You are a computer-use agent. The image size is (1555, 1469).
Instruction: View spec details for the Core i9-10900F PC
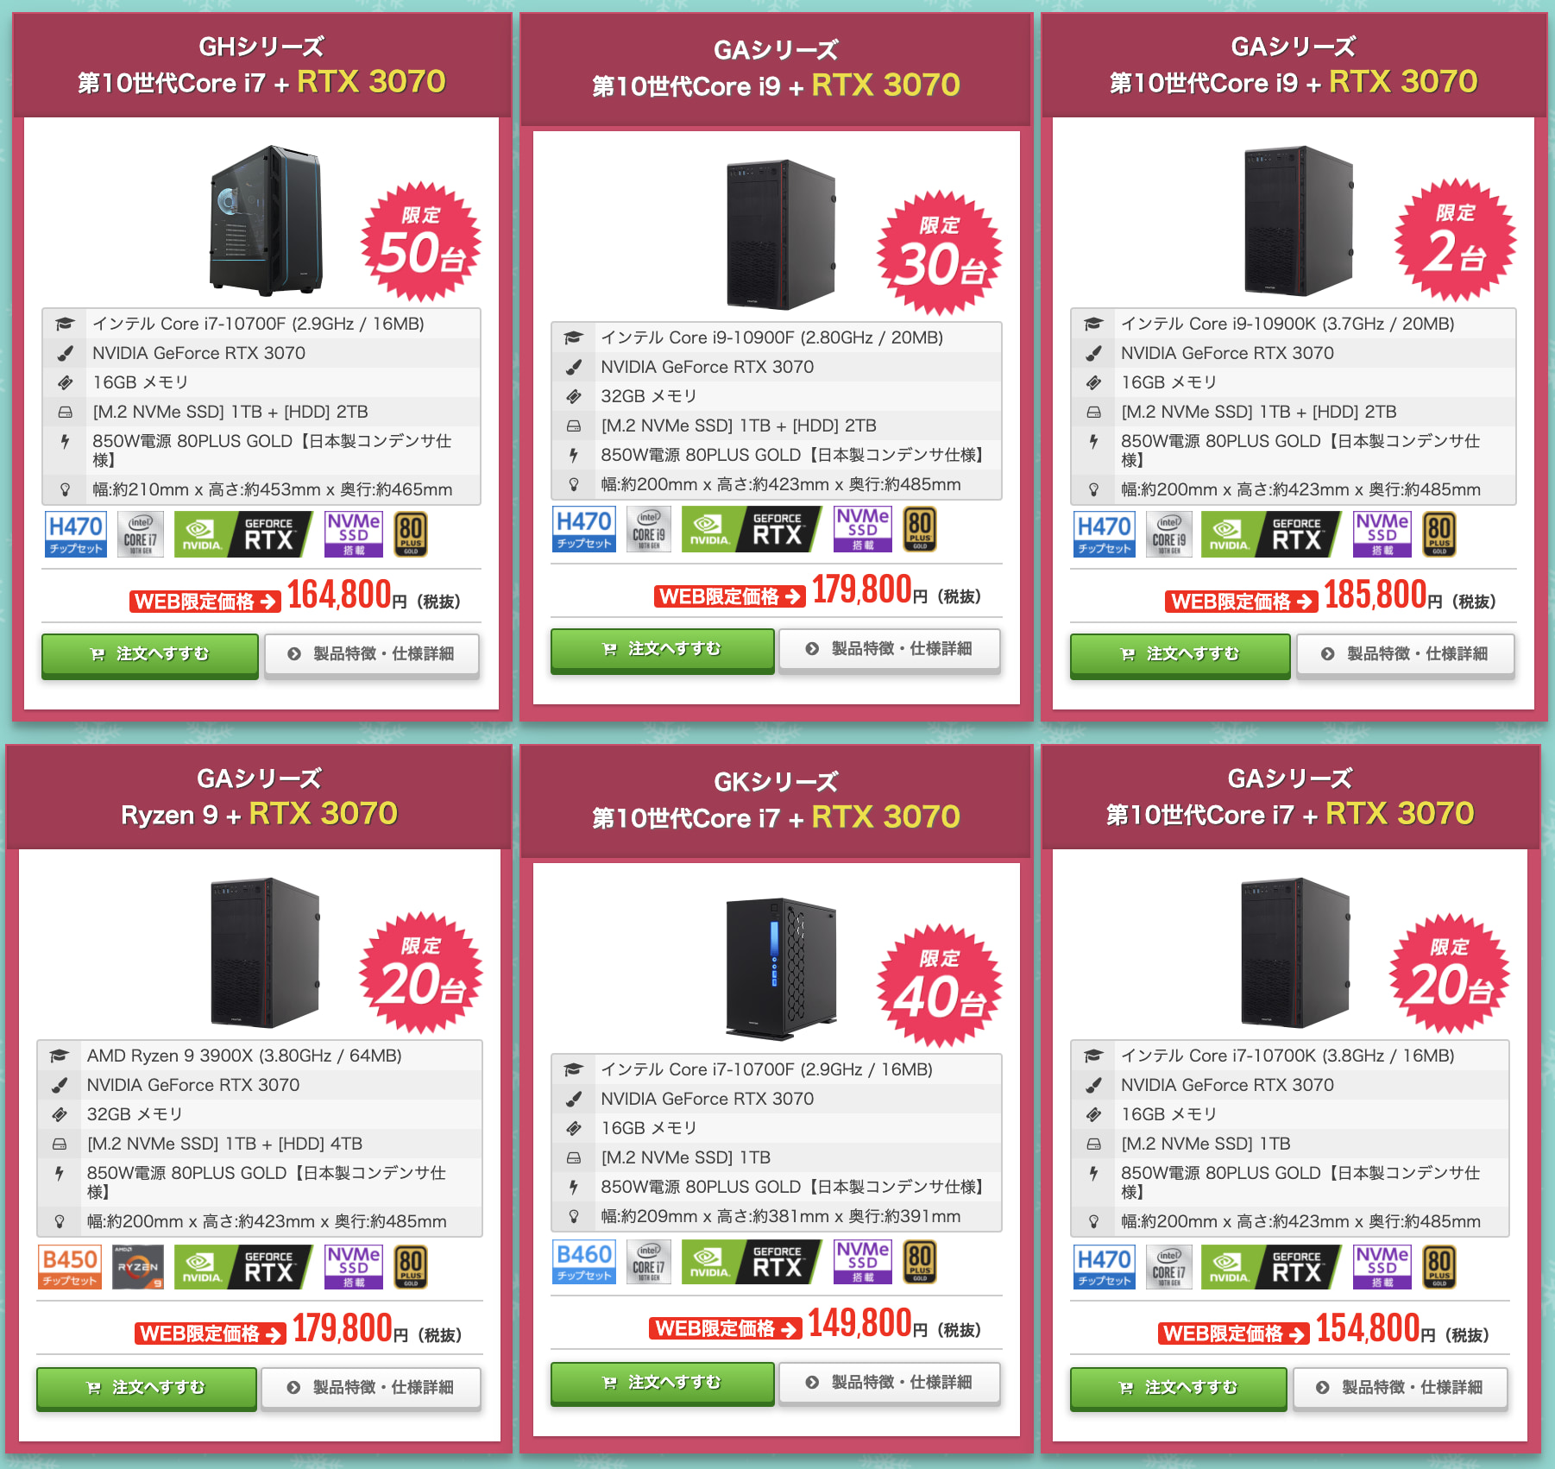[x=890, y=649]
